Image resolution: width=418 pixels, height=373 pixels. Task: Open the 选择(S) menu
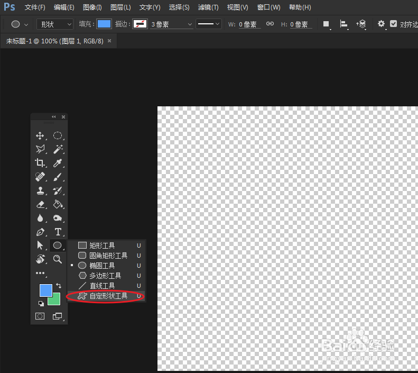[x=179, y=7]
